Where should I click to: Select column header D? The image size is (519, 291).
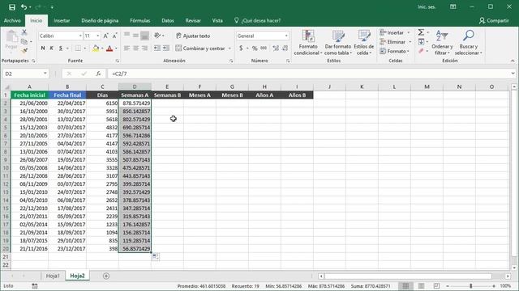(x=135, y=86)
